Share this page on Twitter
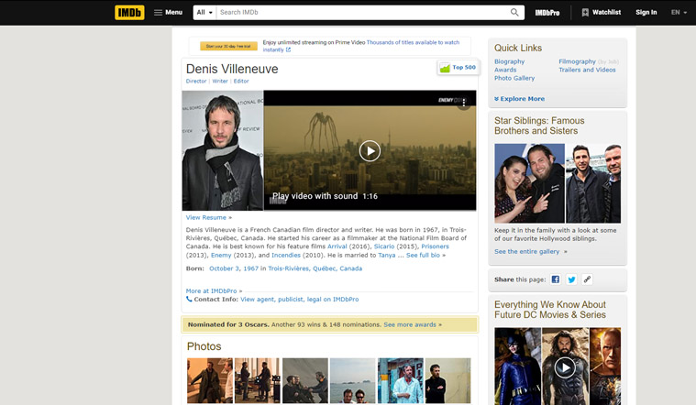696x405 pixels. click(x=571, y=279)
